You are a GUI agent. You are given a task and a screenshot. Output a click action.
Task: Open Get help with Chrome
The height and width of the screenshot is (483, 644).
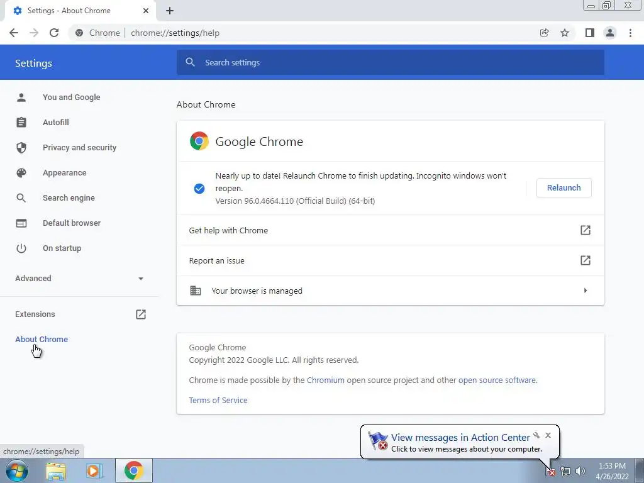click(x=390, y=230)
